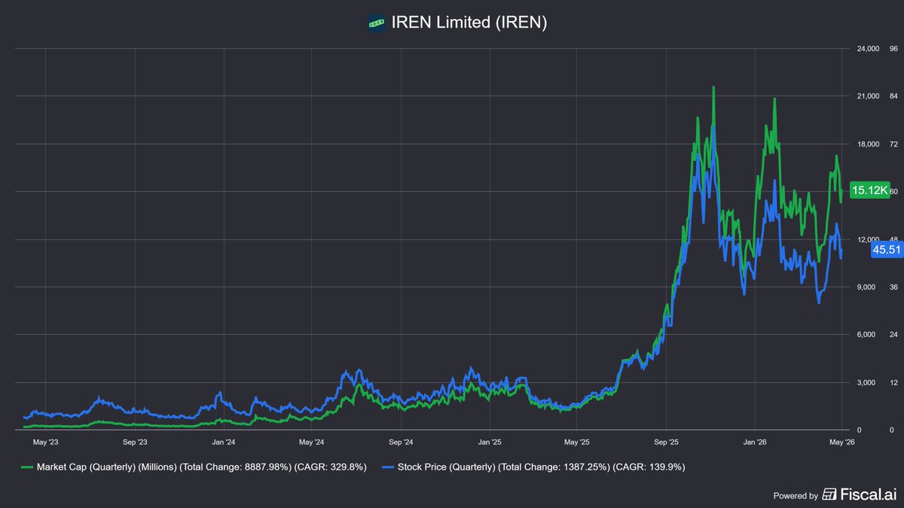The width and height of the screenshot is (904, 508).
Task: Click the 21,000 market cap axis label
Action: click(x=866, y=96)
